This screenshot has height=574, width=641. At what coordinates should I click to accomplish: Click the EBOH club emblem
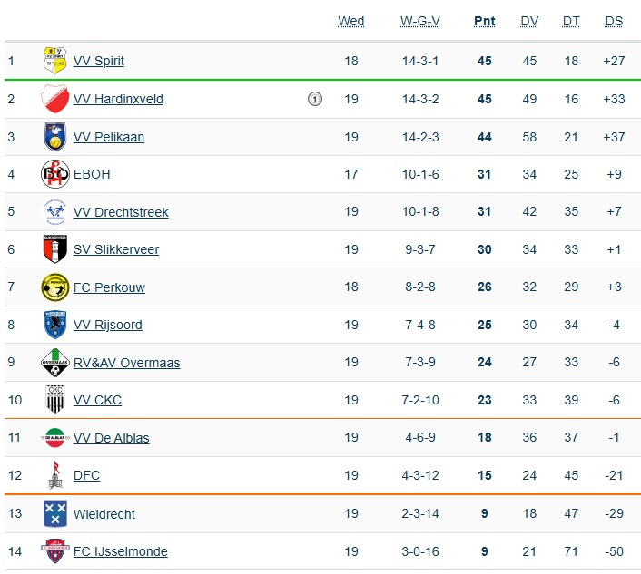55,174
